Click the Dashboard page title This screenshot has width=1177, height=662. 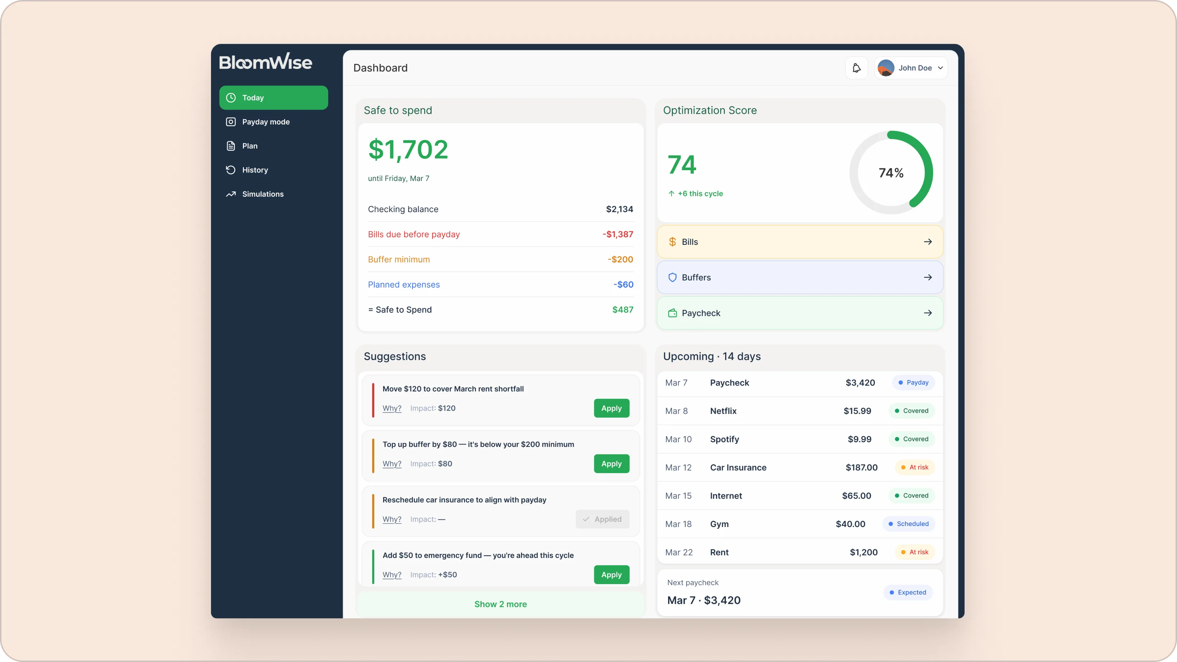point(380,67)
